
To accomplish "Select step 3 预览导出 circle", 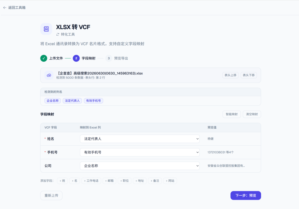I will pos(109,58).
